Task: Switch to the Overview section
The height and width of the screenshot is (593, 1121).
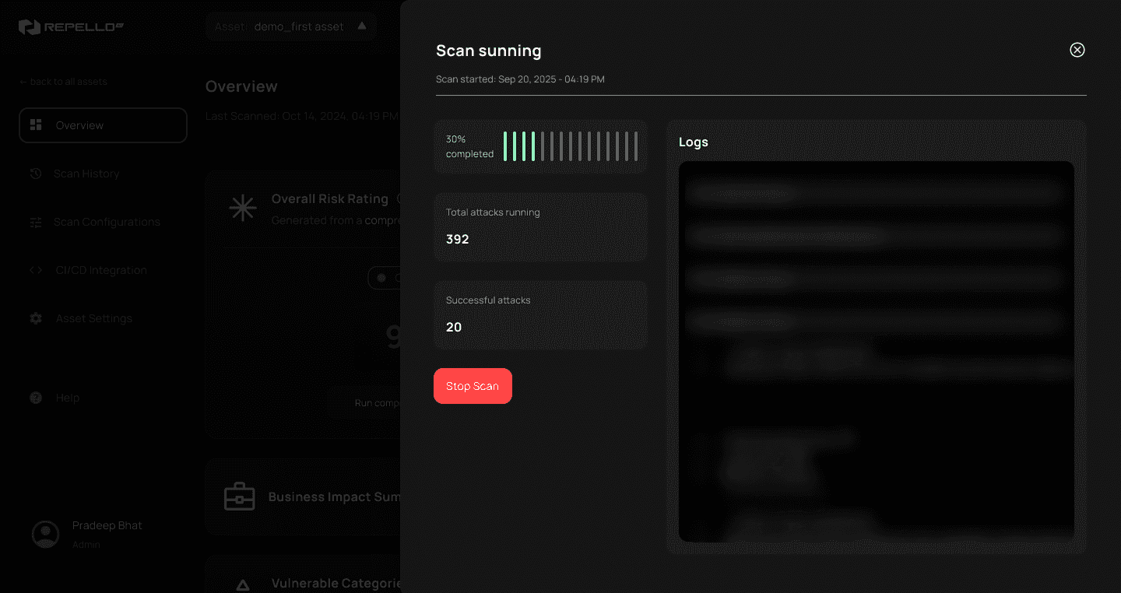Action: [79, 125]
